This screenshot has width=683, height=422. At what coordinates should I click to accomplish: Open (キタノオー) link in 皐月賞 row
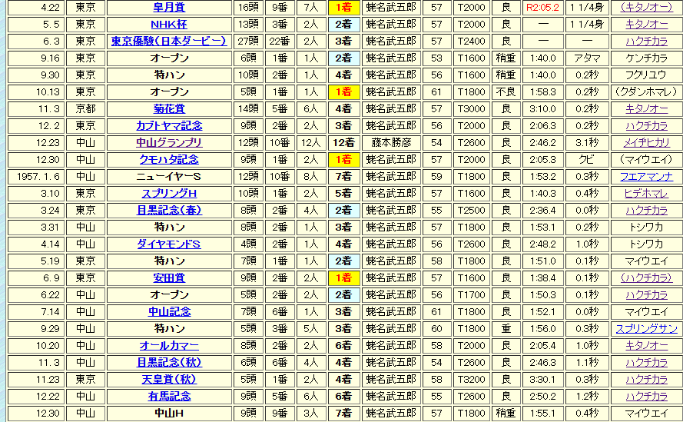(x=646, y=8)
